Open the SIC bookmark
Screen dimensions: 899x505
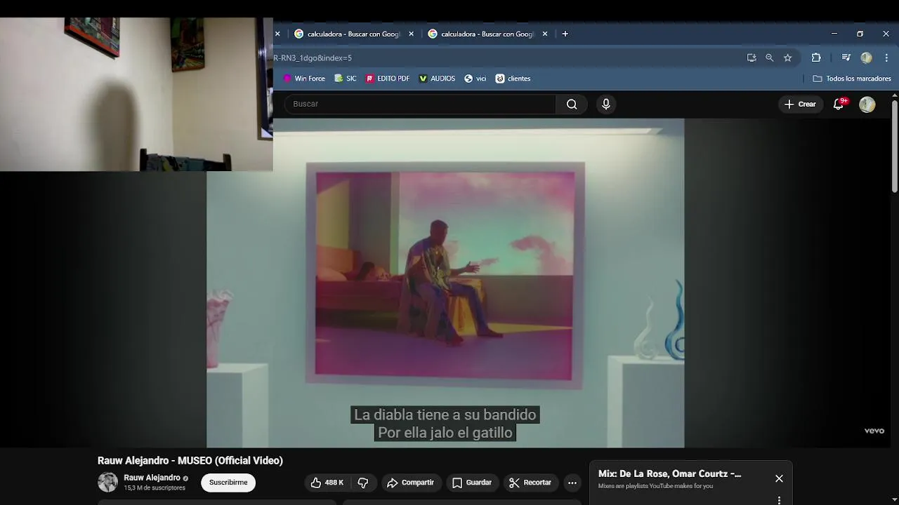346,79
